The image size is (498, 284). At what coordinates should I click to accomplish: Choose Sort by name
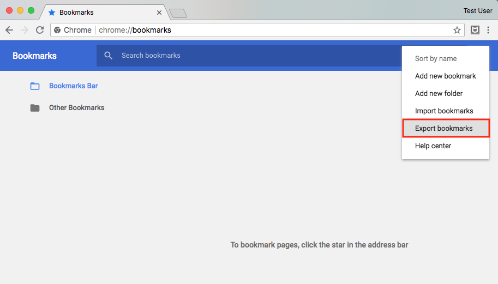coord(445,59)
